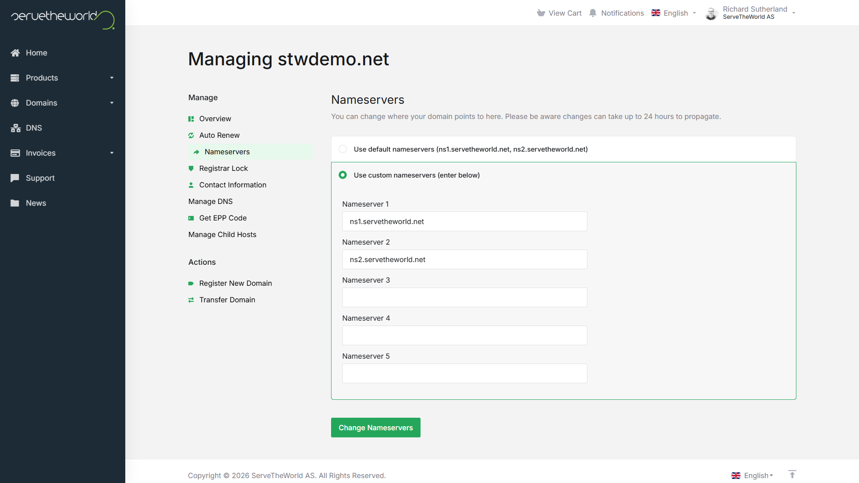Click the scroll-to-top arrow icon

tap(792, 475)
